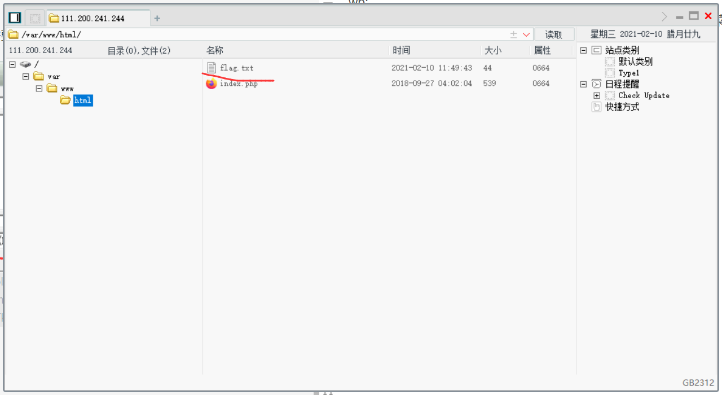Click the 日程提醒 schedule icon
This screenshot has height=395, width=722.
coord(596,84)
